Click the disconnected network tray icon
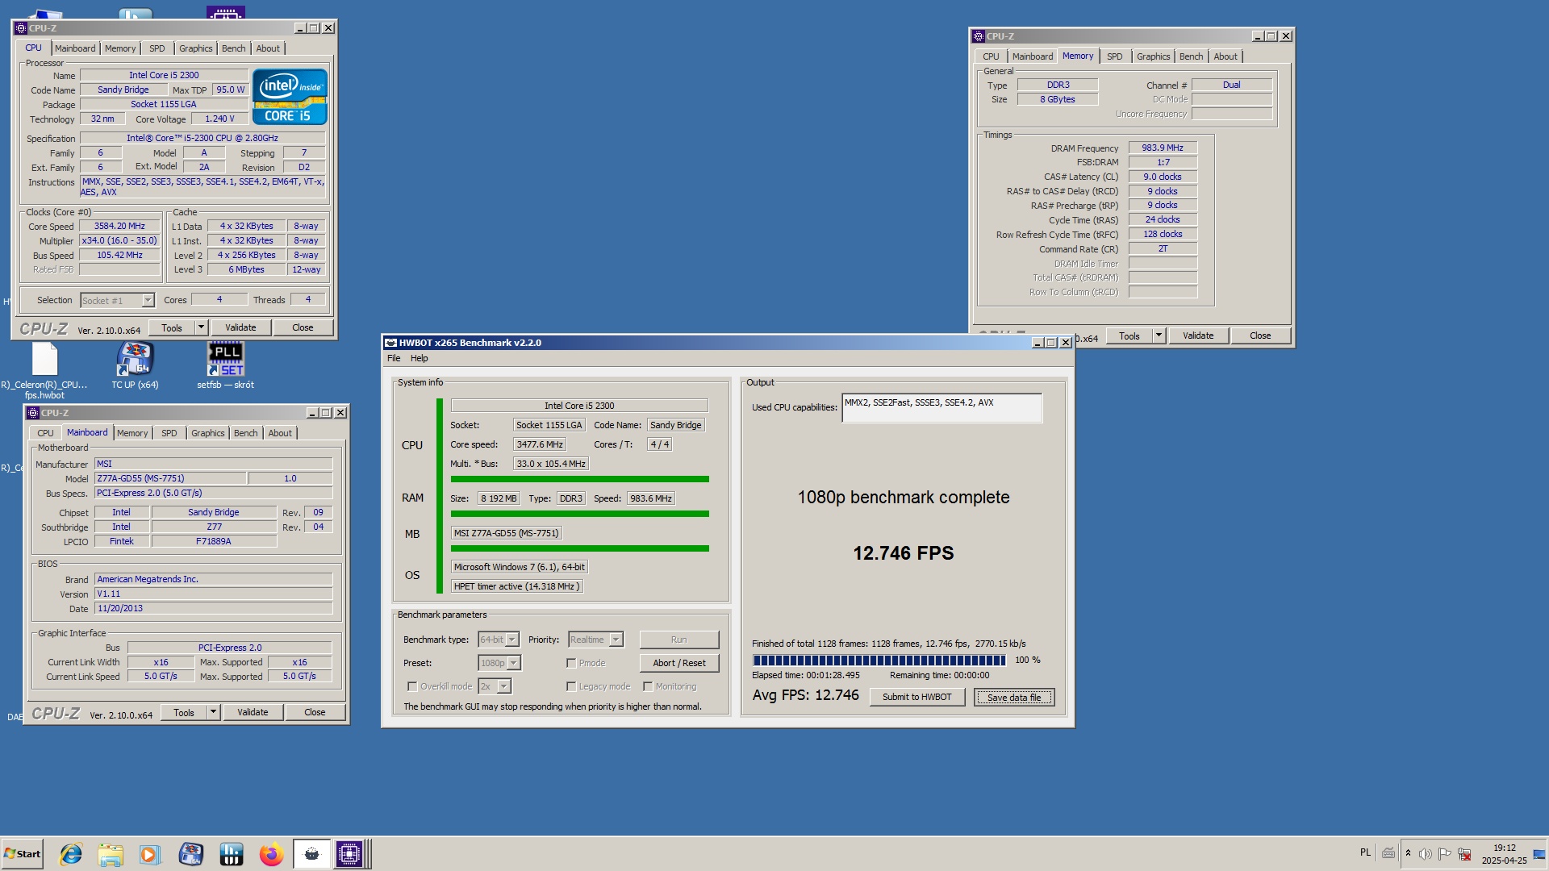The width and height of the screenshot is (1549, 871). tap(1464, 853)
